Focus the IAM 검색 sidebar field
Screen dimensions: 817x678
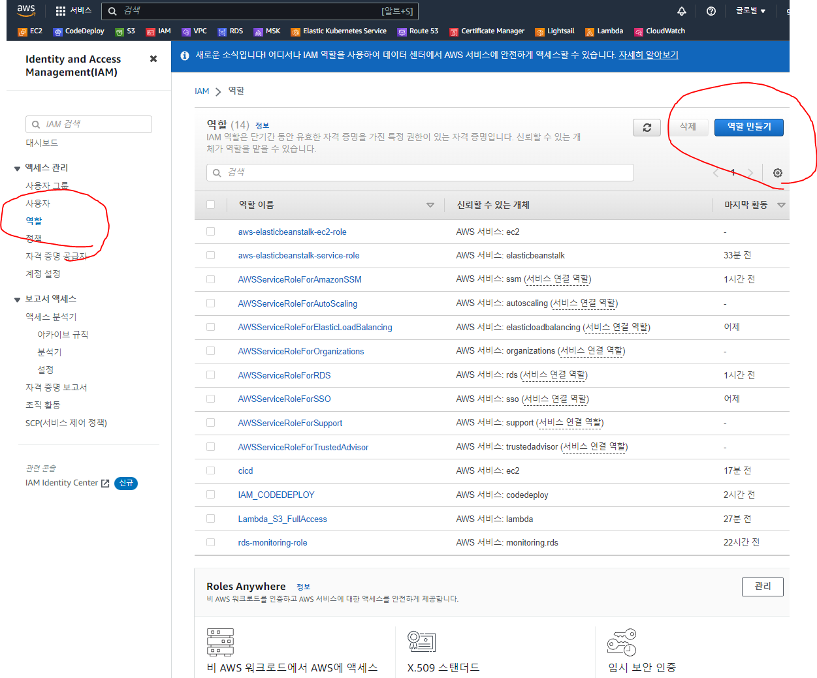point(89,124)
